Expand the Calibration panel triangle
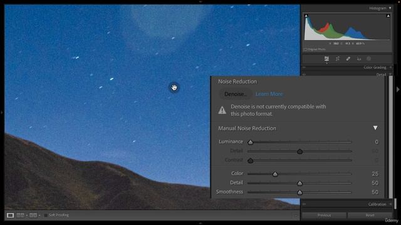This screenshot has width=401, height=225. point(390,204)
